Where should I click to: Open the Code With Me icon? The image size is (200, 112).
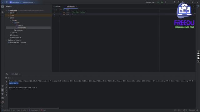coord(174,2)
